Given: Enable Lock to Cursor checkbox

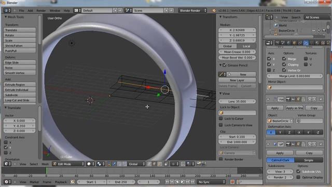Looking at the screenshot, I should point(221,118).
